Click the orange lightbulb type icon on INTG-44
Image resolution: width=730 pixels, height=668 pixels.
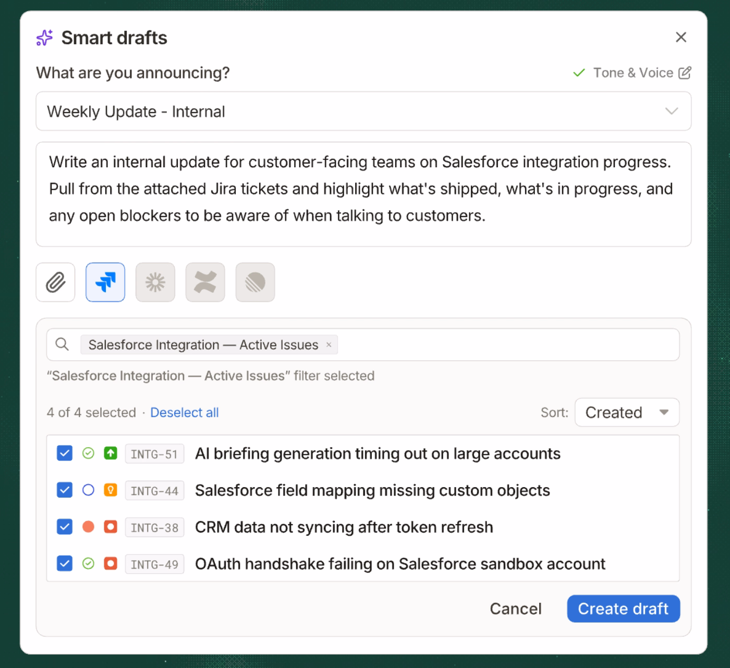111,490
